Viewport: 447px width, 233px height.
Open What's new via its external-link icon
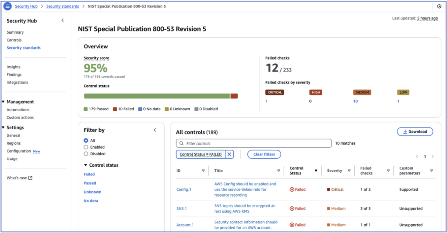pyautogui.click(x=30, y=178)
